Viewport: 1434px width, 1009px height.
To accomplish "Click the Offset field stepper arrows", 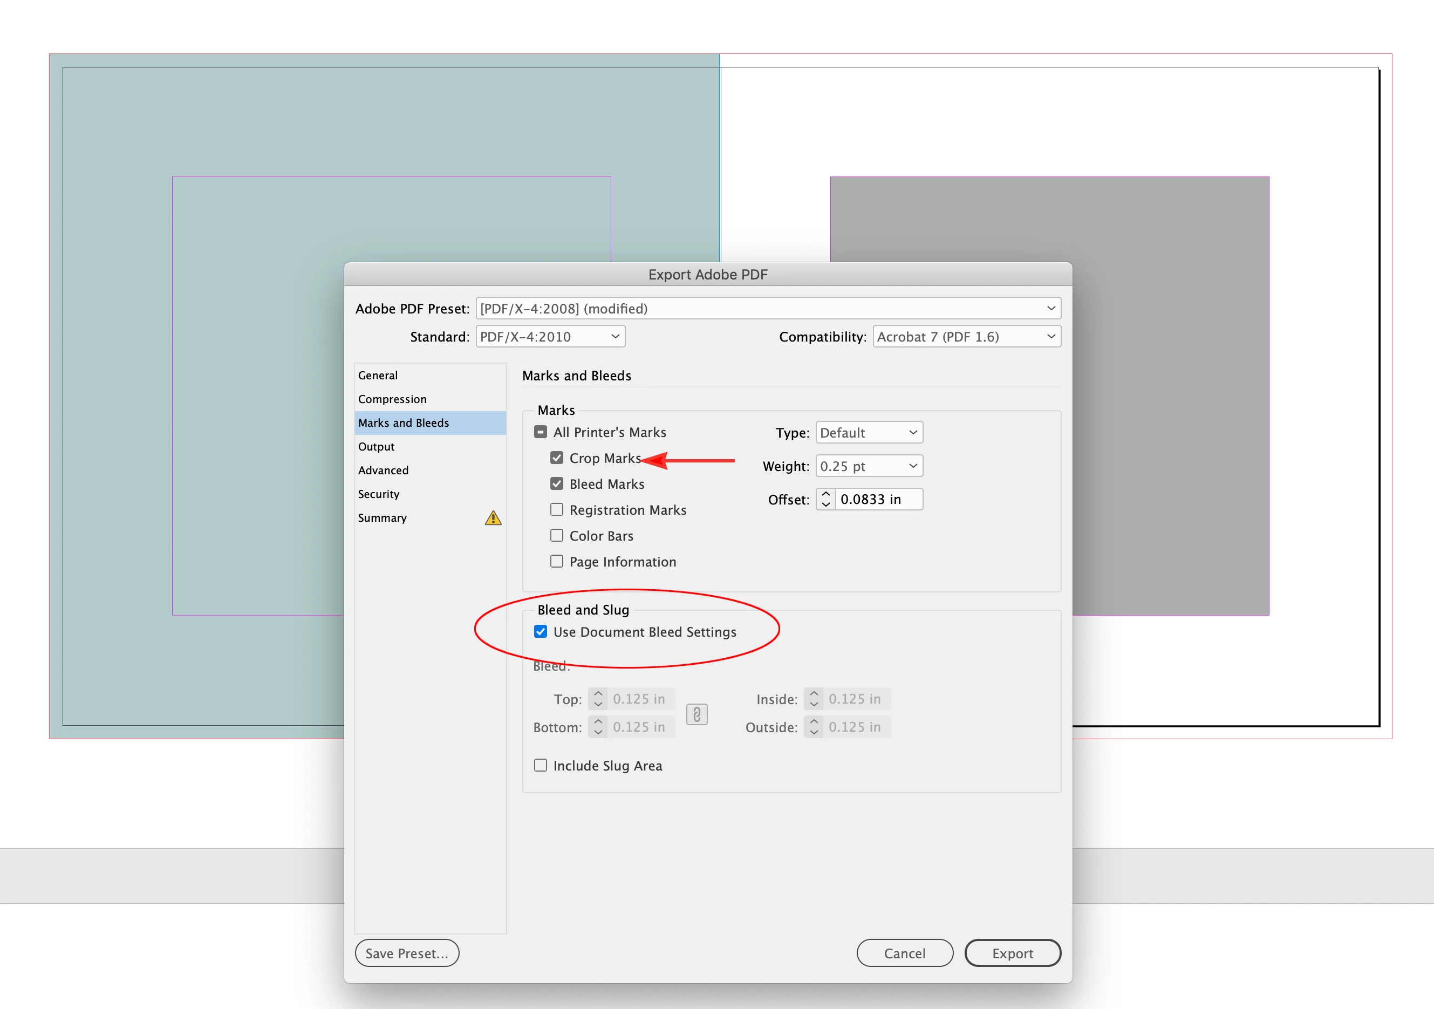I will click(x=825, y=499).
